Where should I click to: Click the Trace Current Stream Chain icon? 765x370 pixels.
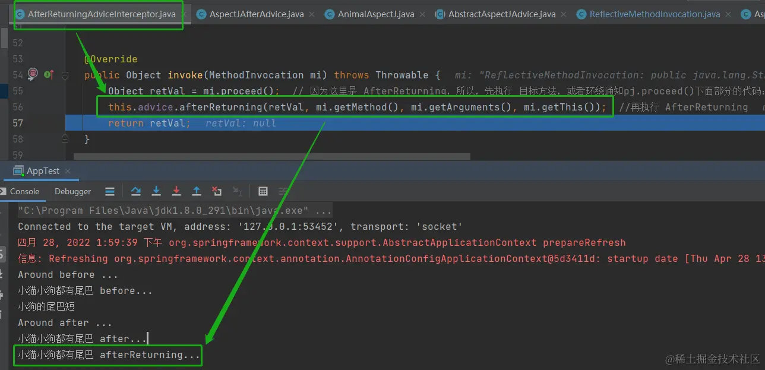point(283,191)
